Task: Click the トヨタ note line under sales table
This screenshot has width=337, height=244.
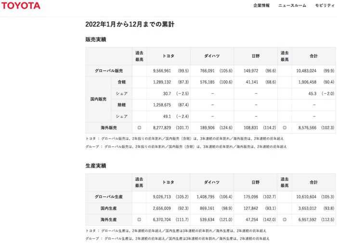Action: [184, 139]
